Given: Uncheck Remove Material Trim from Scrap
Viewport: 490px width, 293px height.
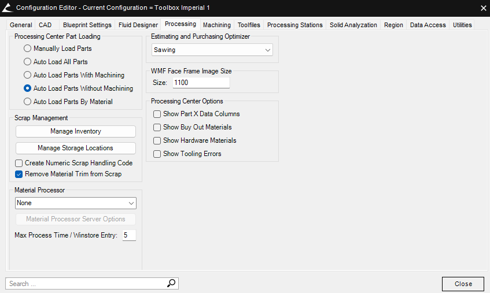Looking at the screenshot, I should [19, 174].
